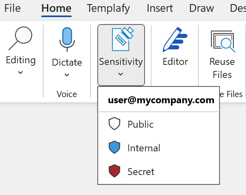Viewport: 246px width, 195px height.
Task: Click the user@mycompany.com account header
Action: (161, 101)
